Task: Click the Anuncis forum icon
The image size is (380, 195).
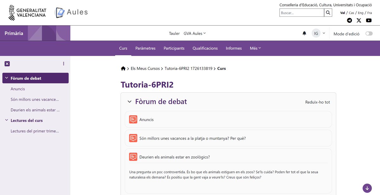Action: 133,119
